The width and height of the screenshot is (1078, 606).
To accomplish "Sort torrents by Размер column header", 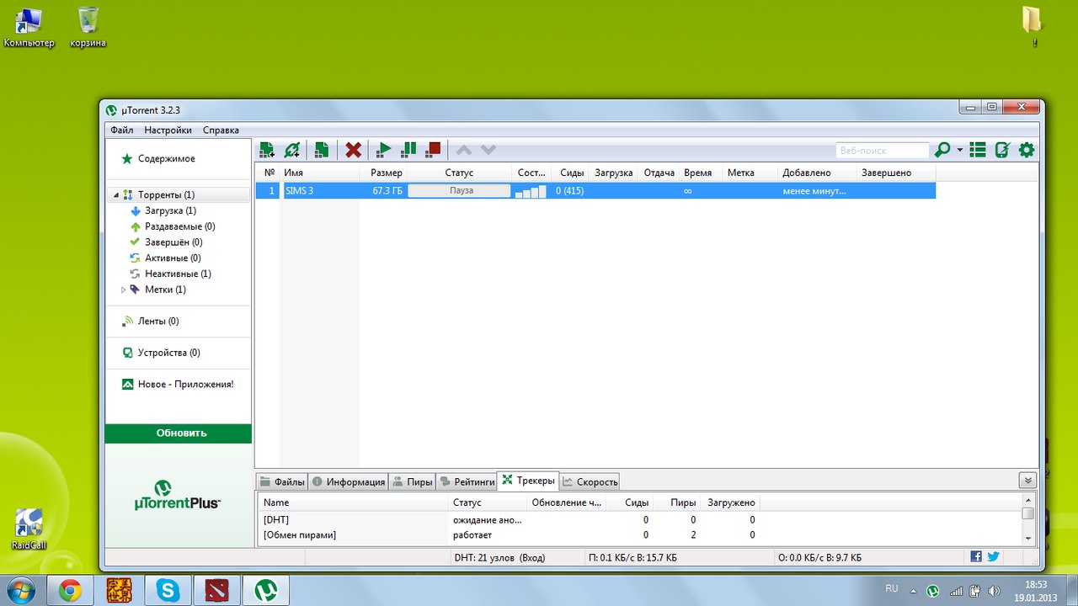I will point(383,173).
